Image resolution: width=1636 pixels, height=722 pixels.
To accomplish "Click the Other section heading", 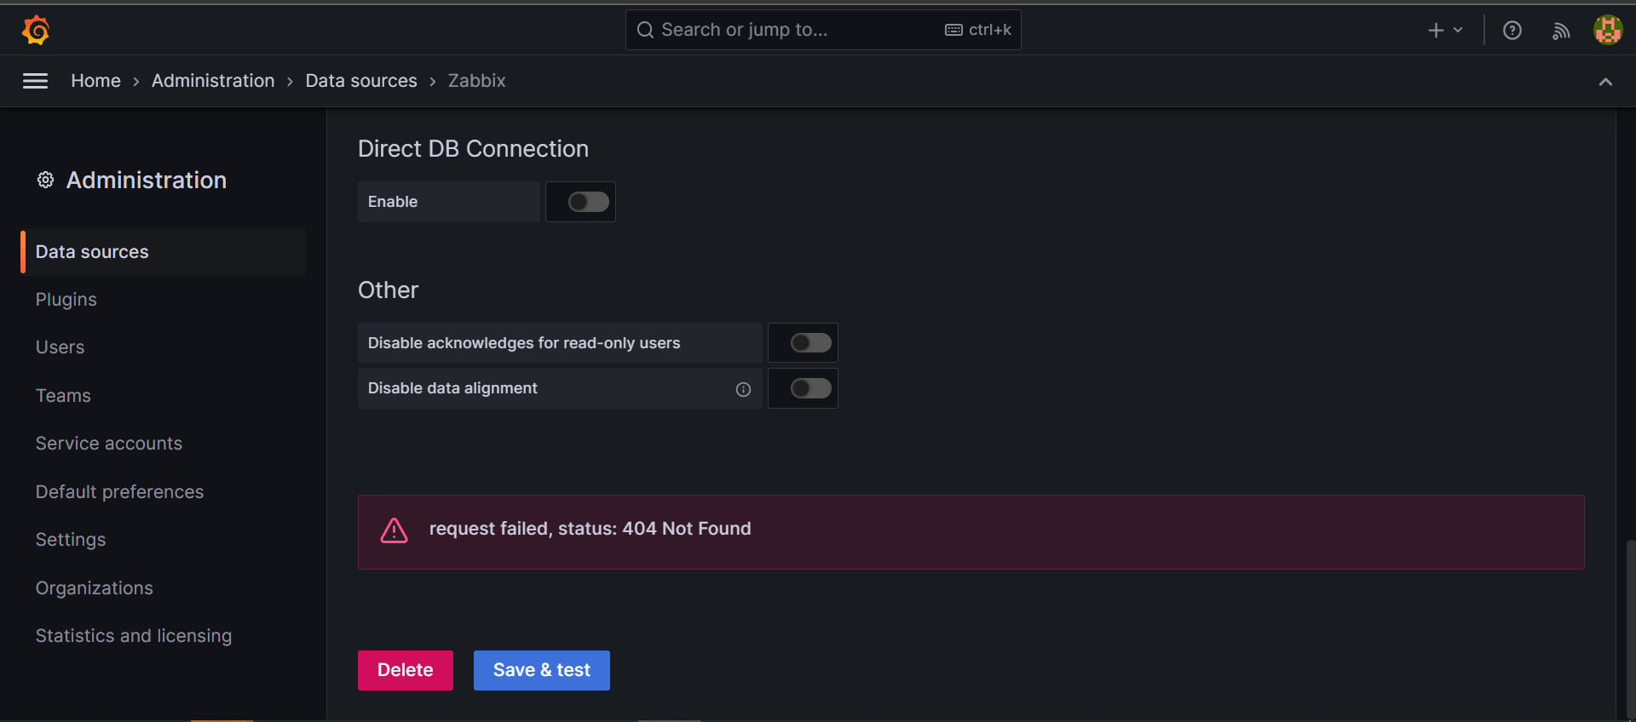I will 388,290.
